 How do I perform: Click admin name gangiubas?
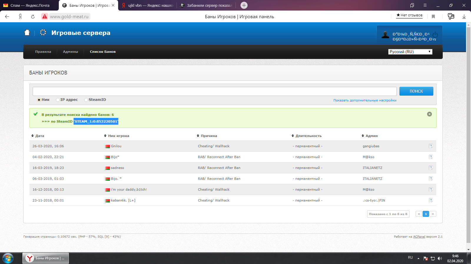pos(371,146)
